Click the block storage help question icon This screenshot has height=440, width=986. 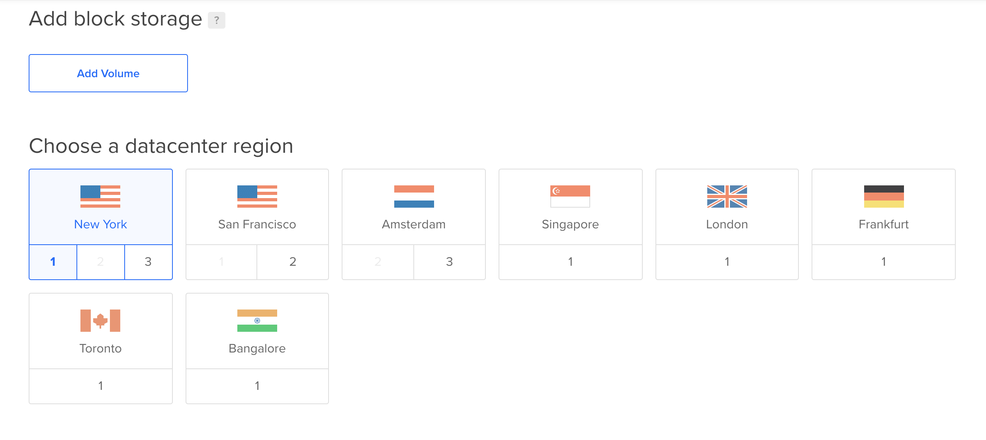216,20
